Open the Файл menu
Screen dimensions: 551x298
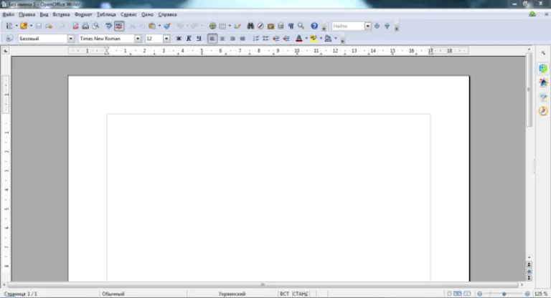click(x=8, y=15)
